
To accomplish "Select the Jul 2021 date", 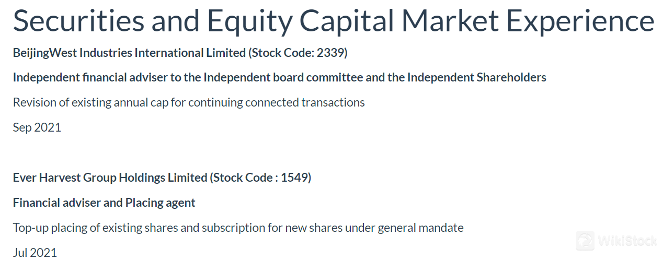I will point(35,253).
